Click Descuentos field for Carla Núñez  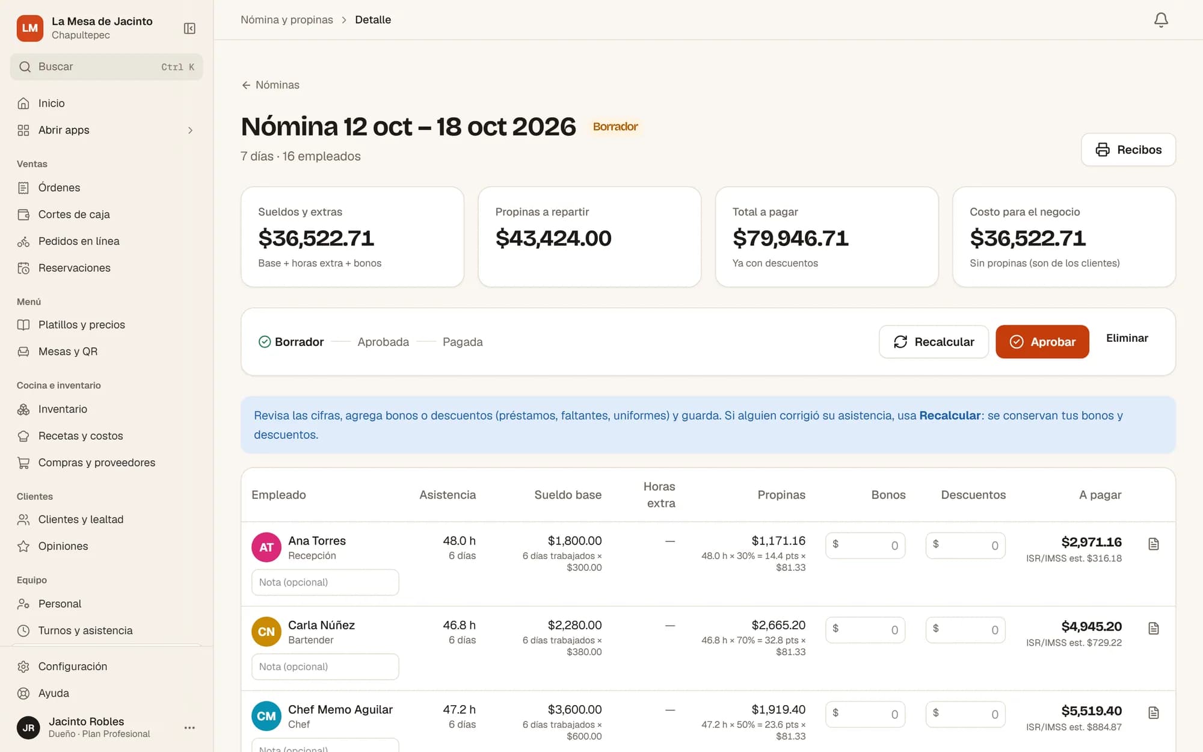pyautogui.click(x=965, y=630)
